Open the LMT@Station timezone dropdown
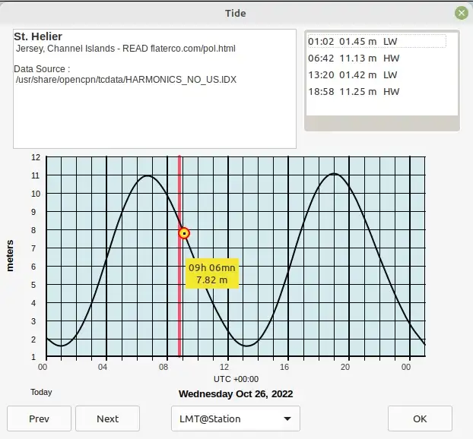 (236, 418)
